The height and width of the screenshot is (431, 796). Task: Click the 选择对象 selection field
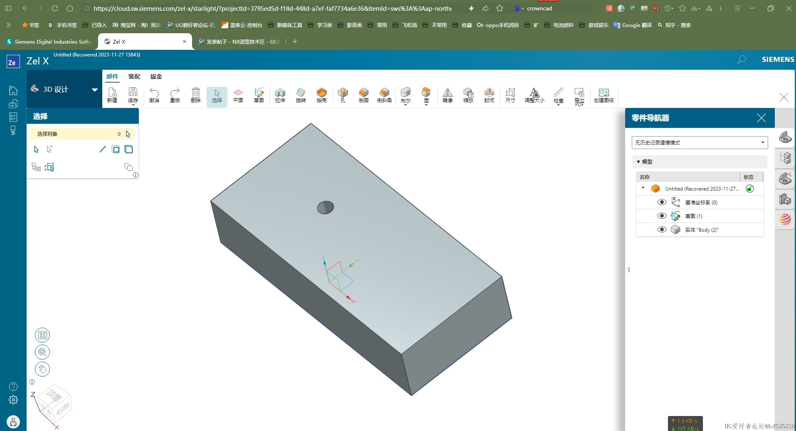pos(82,134)
